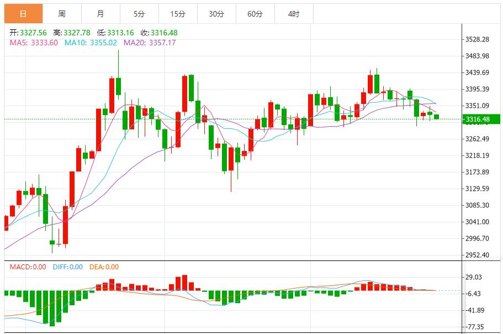Switch to the 周 weekly tab
This screenshot has width=503, height=334.
(62, 14)
